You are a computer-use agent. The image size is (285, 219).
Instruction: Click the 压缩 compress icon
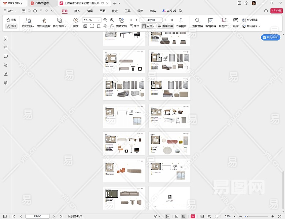236,20
